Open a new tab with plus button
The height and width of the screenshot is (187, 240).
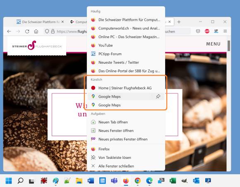(179, 22)
